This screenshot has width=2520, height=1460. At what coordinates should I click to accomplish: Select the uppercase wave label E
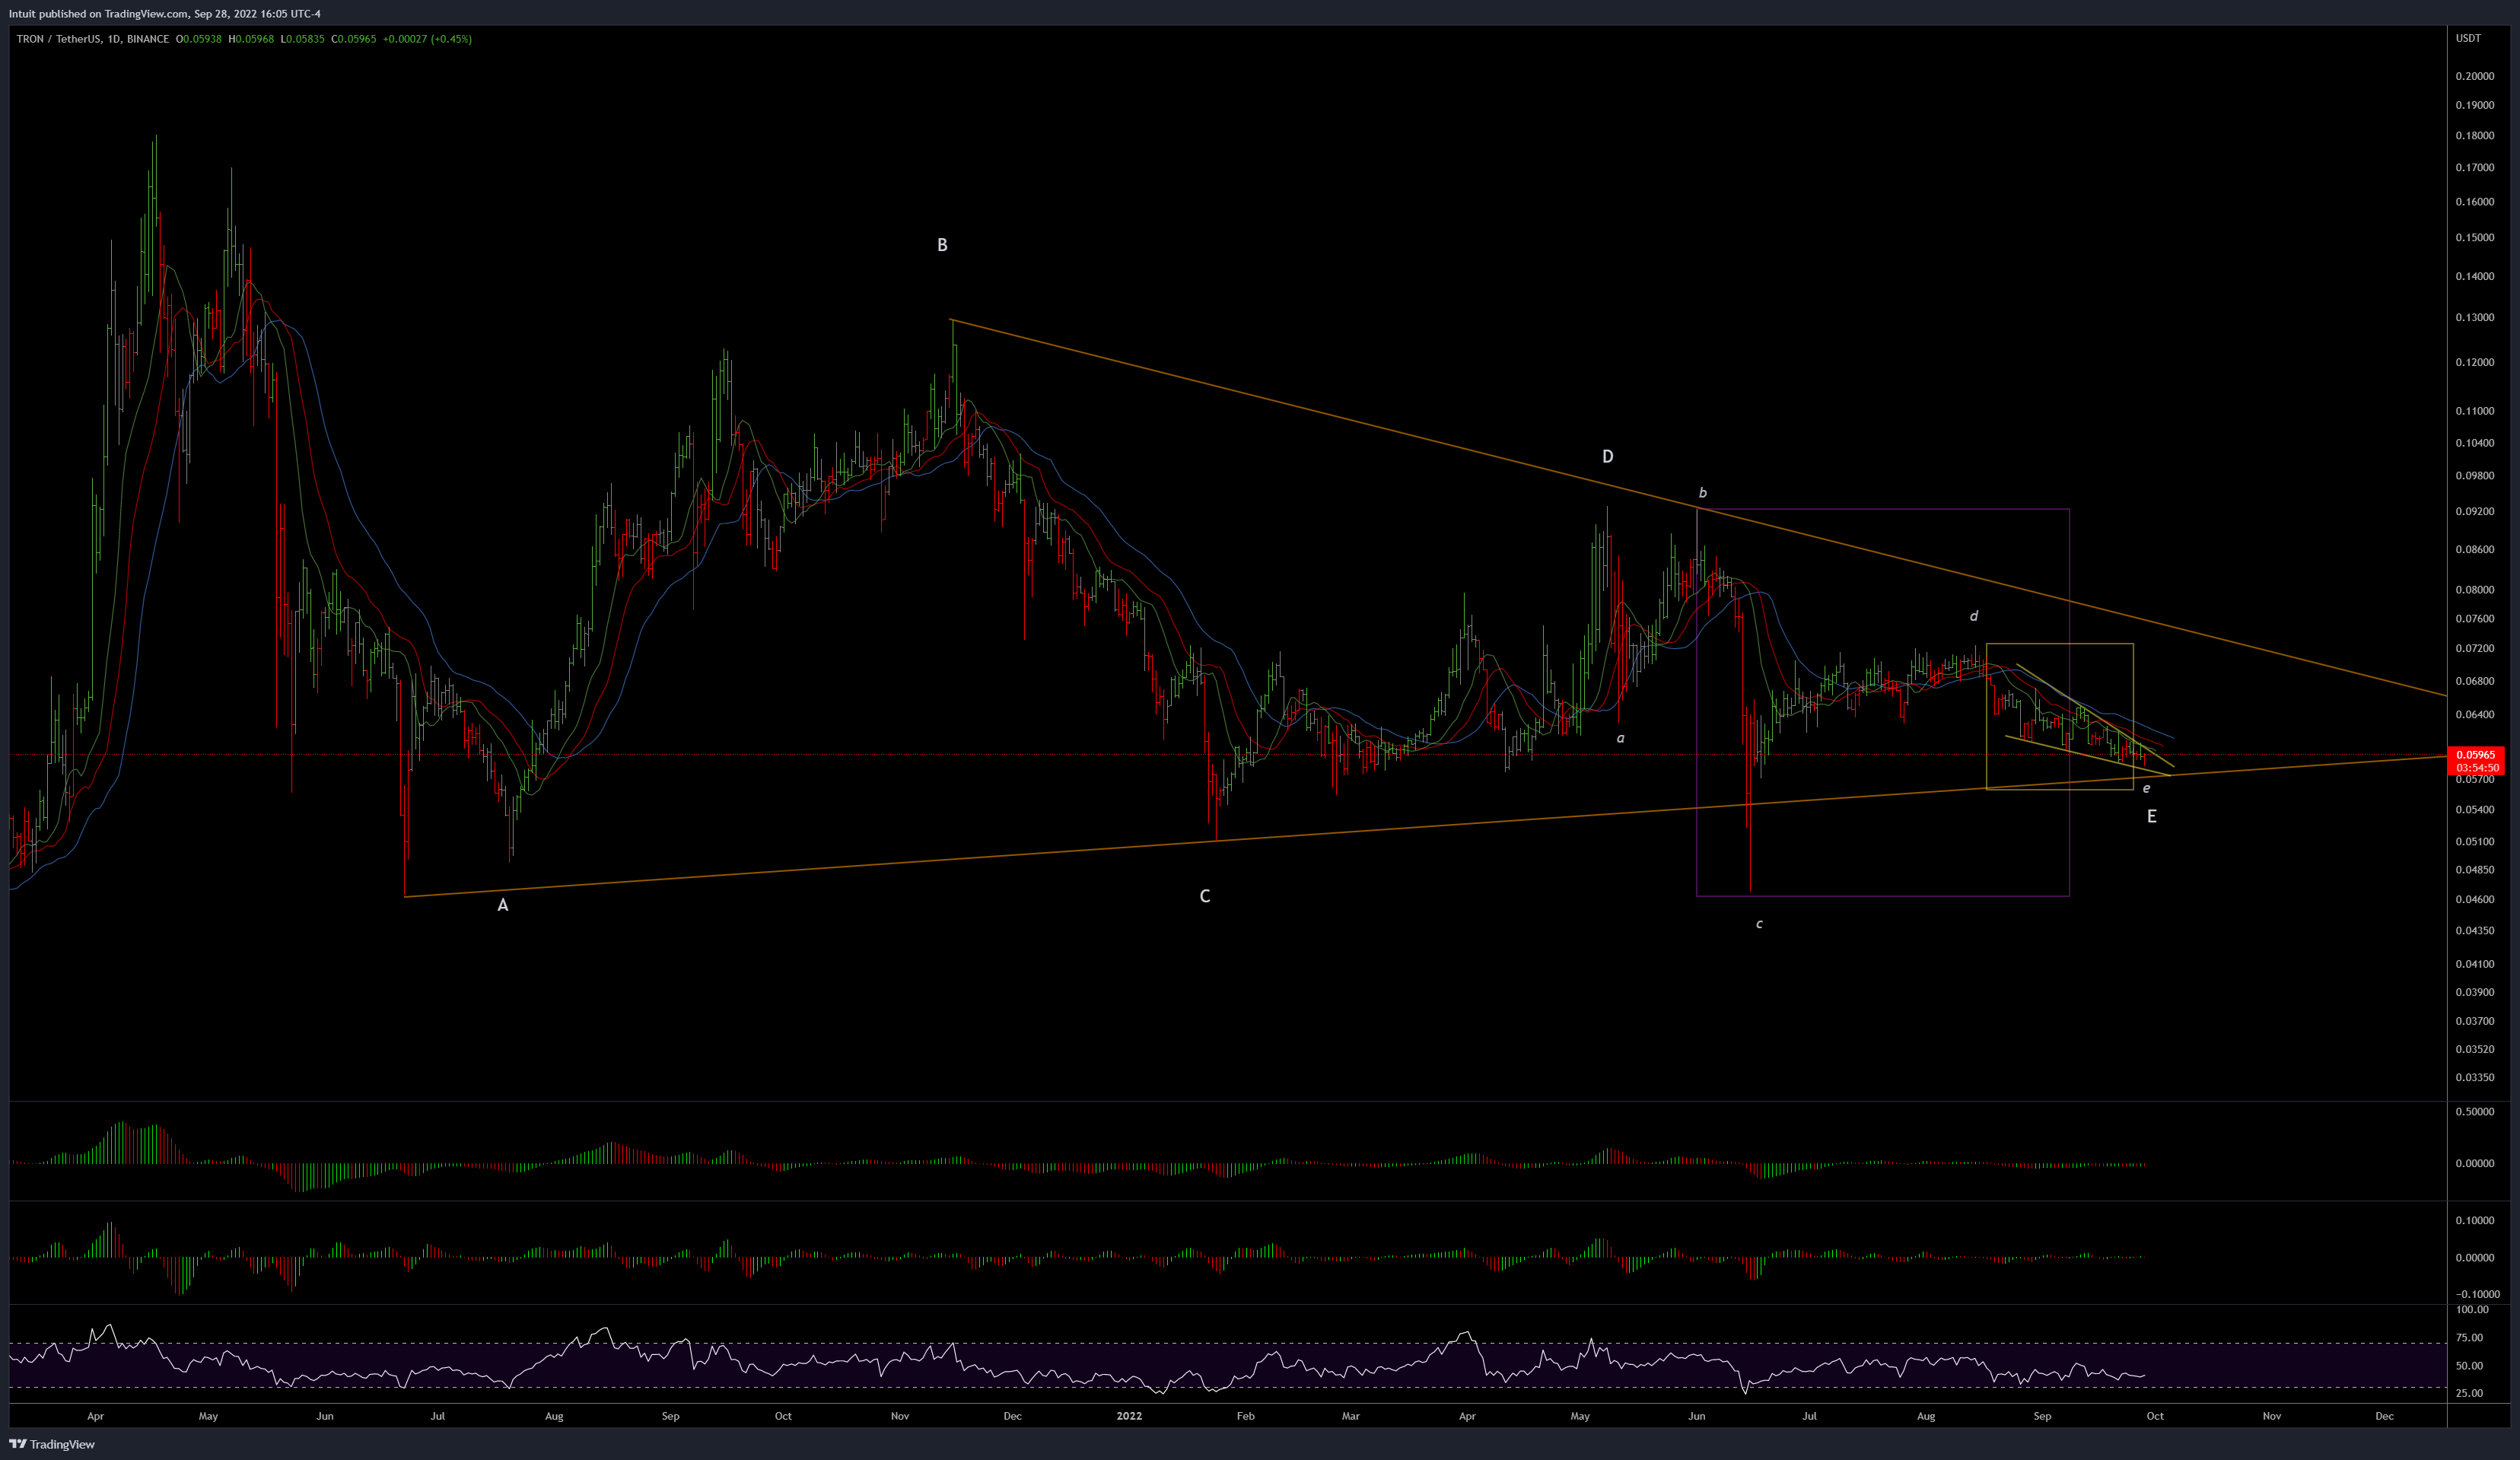(2152, 816)
